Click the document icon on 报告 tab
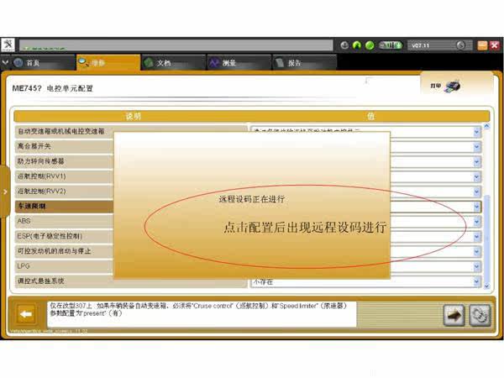Image resolution: width=504 pixels, height=378 pixels. [280, 63]
